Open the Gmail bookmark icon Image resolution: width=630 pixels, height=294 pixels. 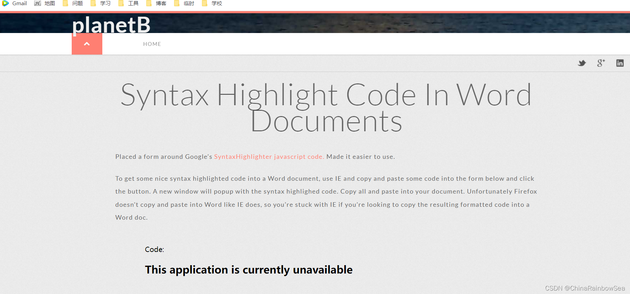pyautogui.click(x=6, y=3)
